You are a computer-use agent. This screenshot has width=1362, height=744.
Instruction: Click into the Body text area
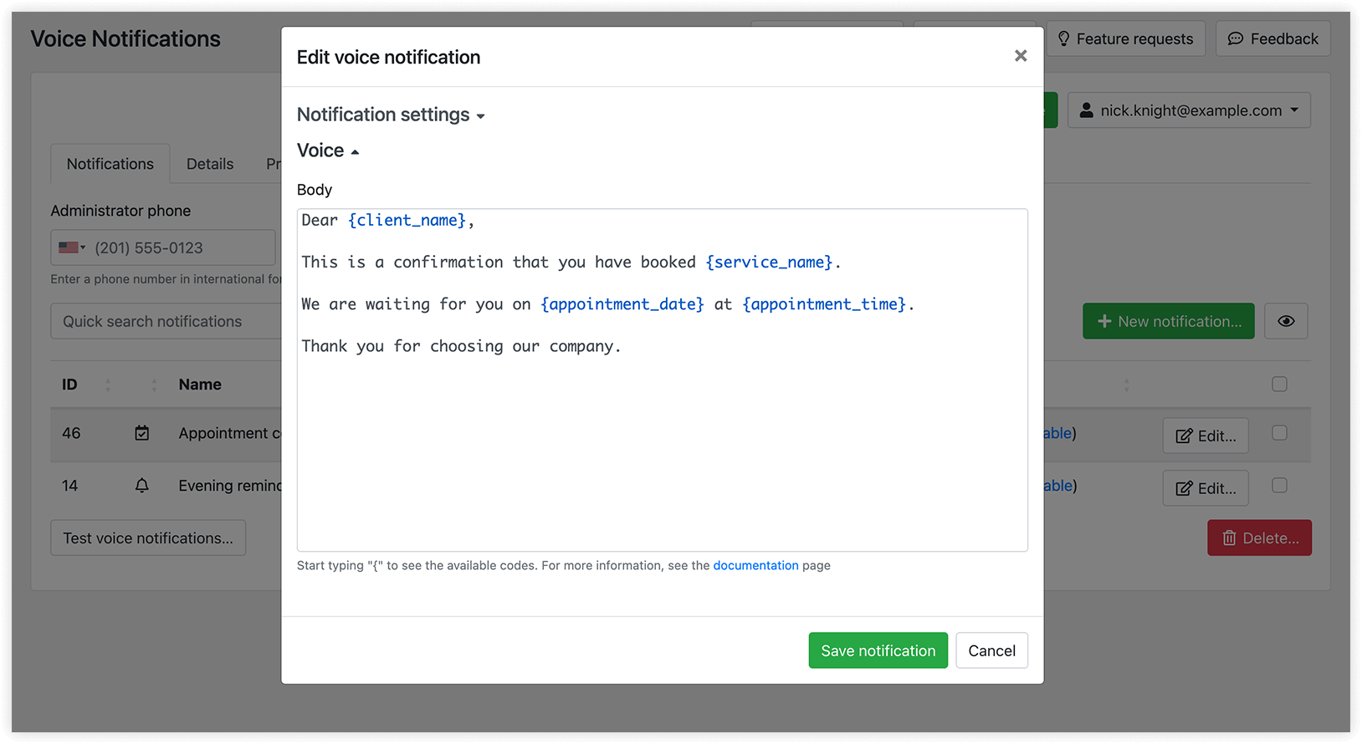[663, 380]
